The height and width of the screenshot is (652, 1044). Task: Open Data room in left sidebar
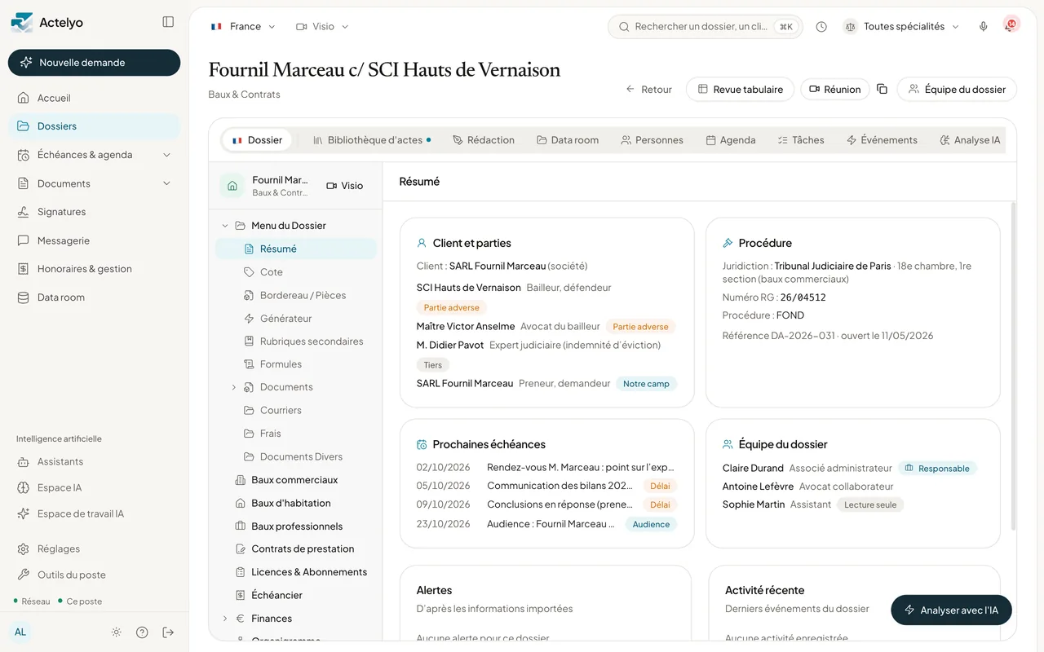click(x=94, y=297)
